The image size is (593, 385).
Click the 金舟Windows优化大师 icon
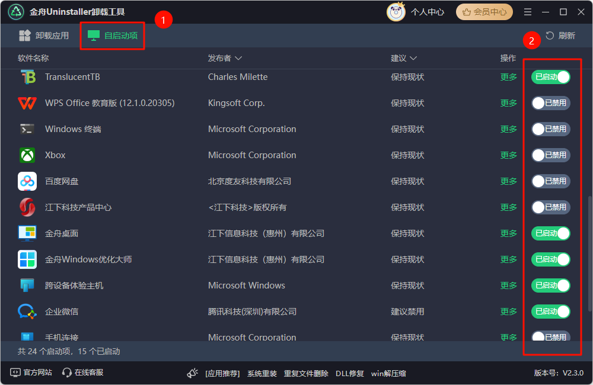click(x=27, y=259)
